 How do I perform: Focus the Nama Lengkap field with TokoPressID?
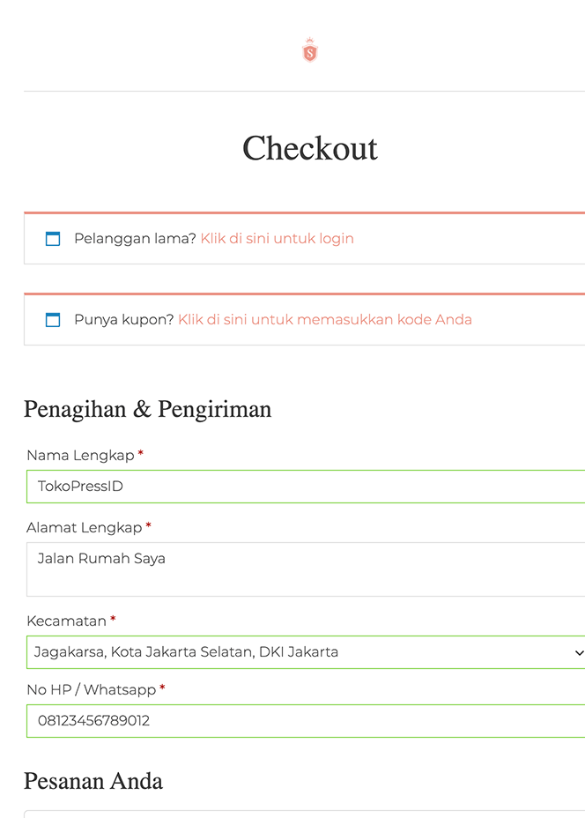coord(306,487)
